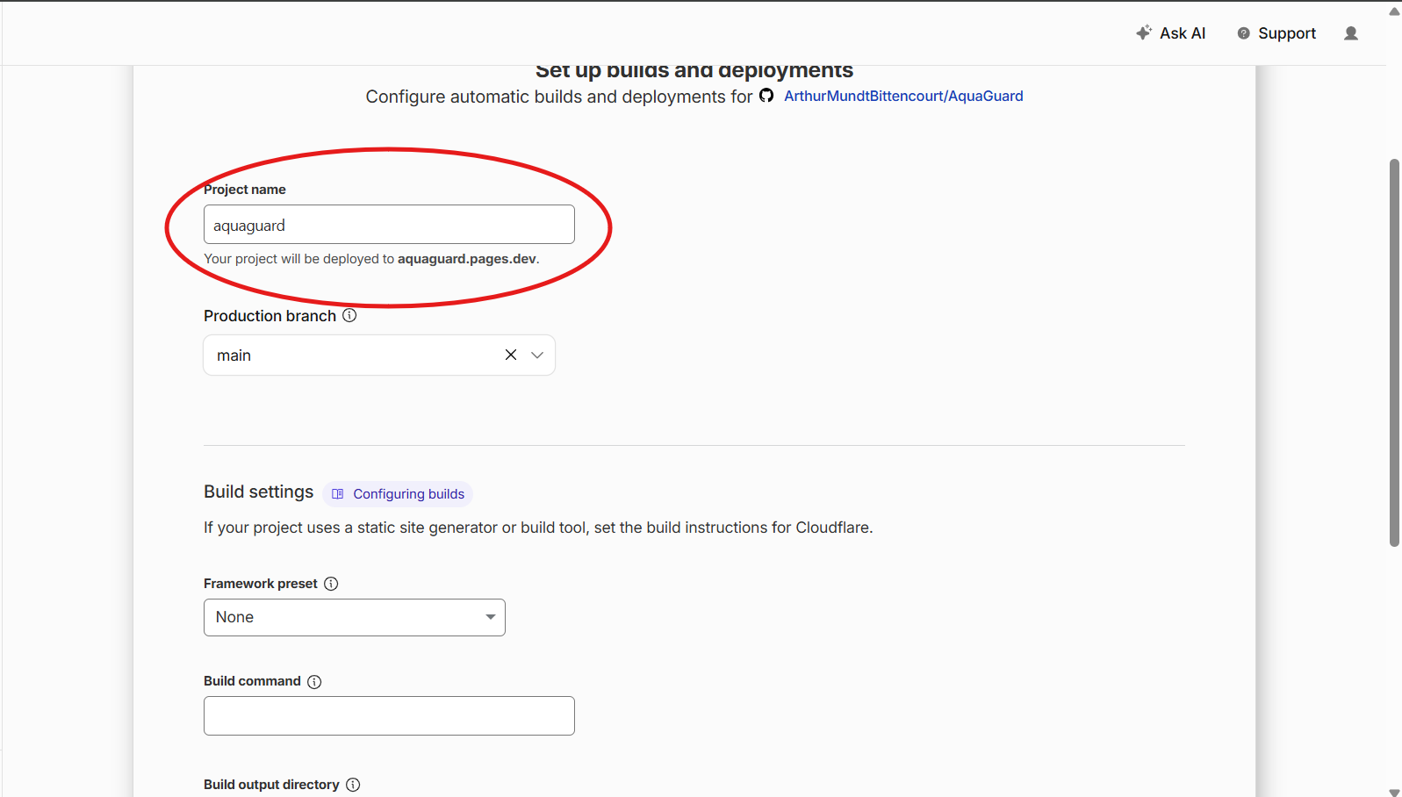Viewport: 1402px width, 797px height.
Task: Click the 'Production branch' label text
Action: point(270,316)
